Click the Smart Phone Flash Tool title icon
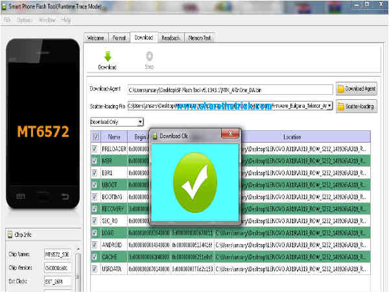The height and width of the screenshot is (292, 389). tap(3, 6)
